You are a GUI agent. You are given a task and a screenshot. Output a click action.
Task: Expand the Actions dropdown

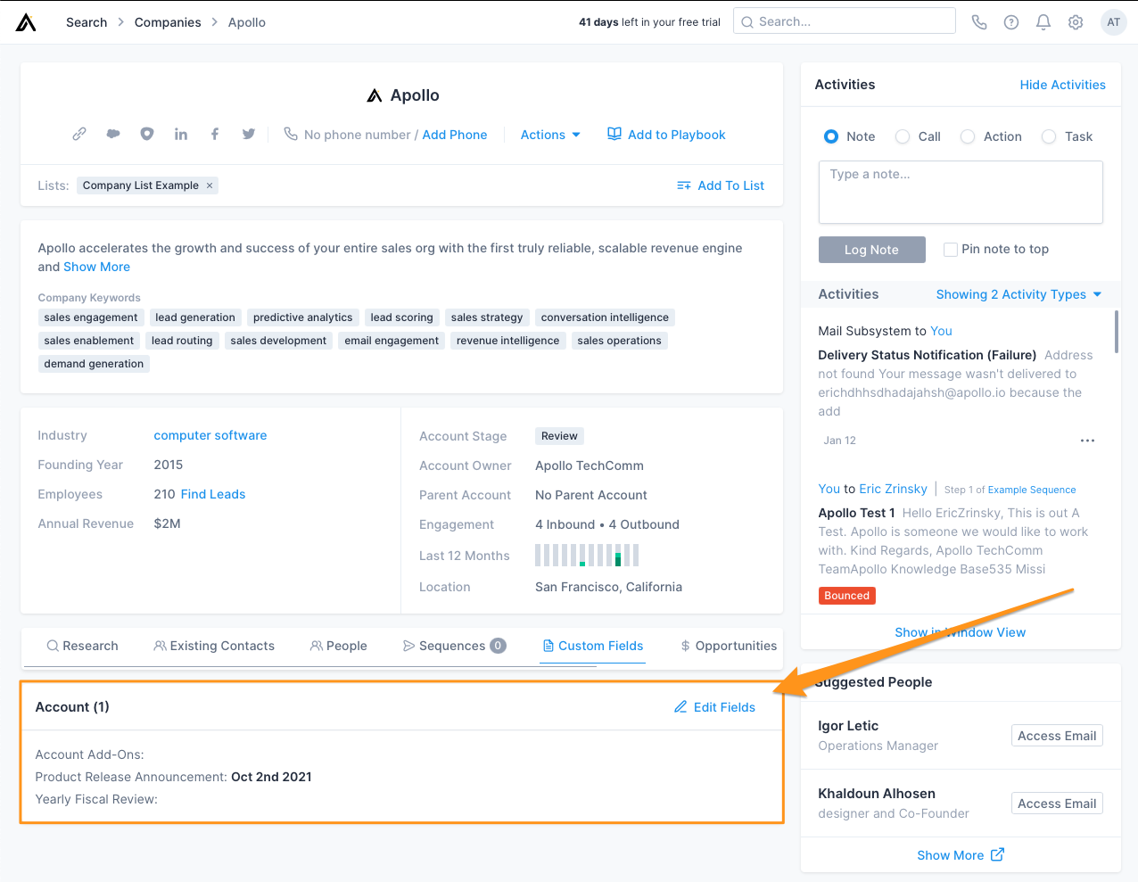click(x=550, y=135)
